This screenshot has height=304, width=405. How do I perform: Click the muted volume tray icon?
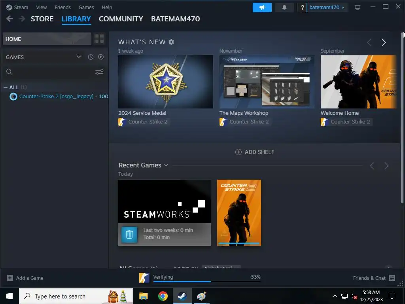tap(354, 296)
